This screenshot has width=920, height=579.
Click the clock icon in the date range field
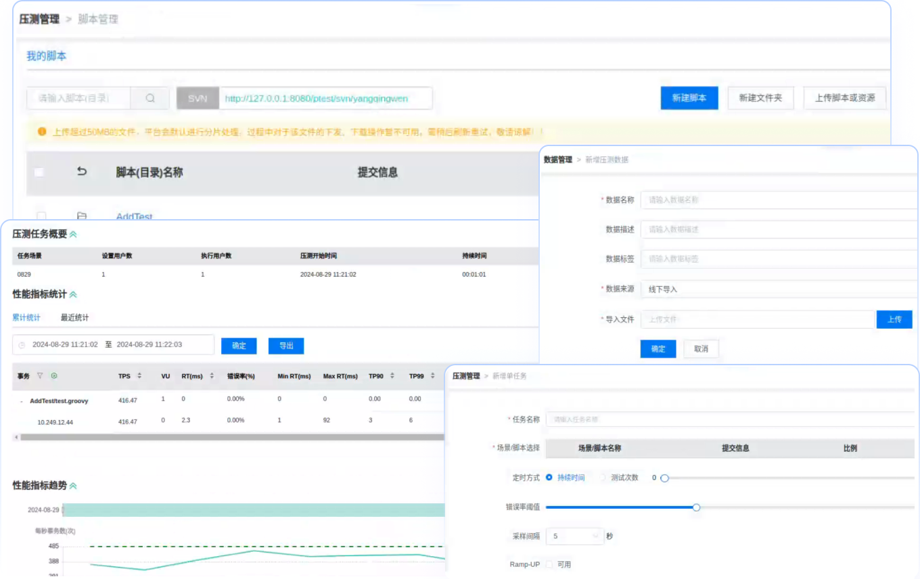[22, 345]
